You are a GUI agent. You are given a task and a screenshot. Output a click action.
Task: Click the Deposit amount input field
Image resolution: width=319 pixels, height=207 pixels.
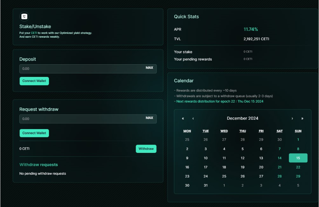(79, 69)
